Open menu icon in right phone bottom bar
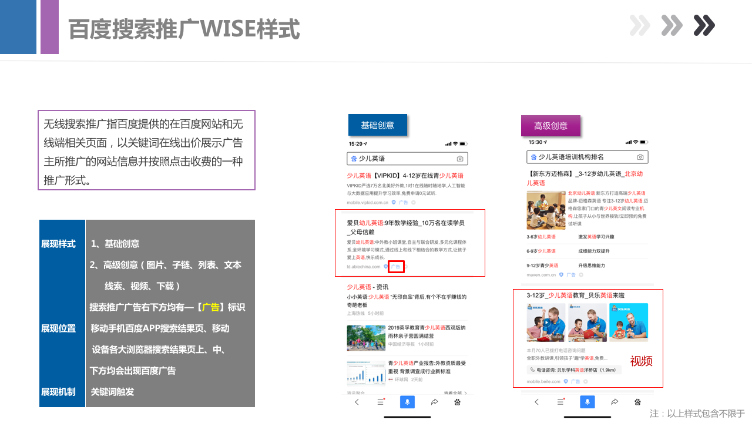The image size is (752, 423). click(561, 402)
